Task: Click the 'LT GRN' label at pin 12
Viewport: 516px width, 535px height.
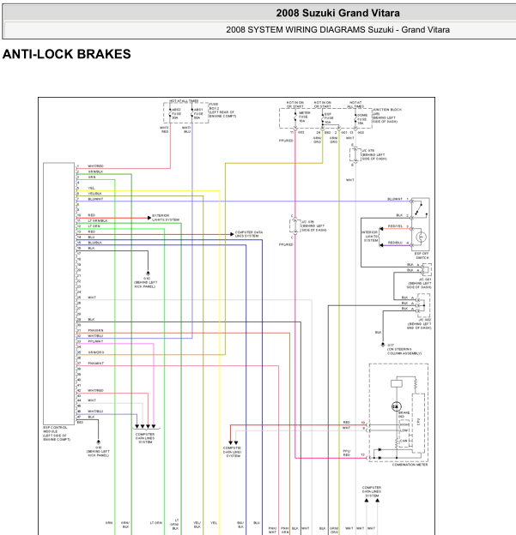Action: coord(94,226)
